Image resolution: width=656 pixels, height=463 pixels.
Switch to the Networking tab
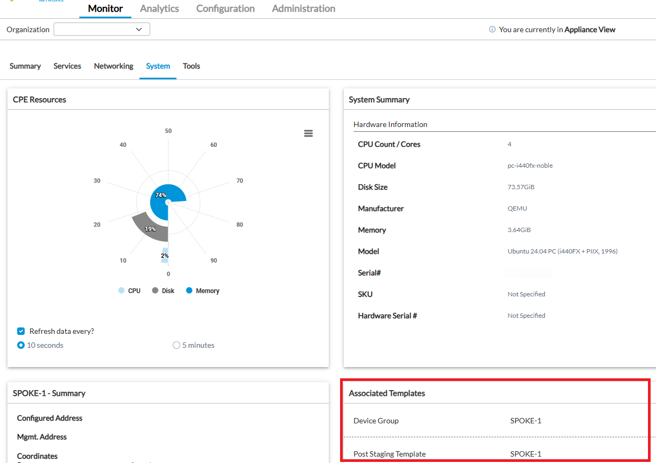pos(114,66)
